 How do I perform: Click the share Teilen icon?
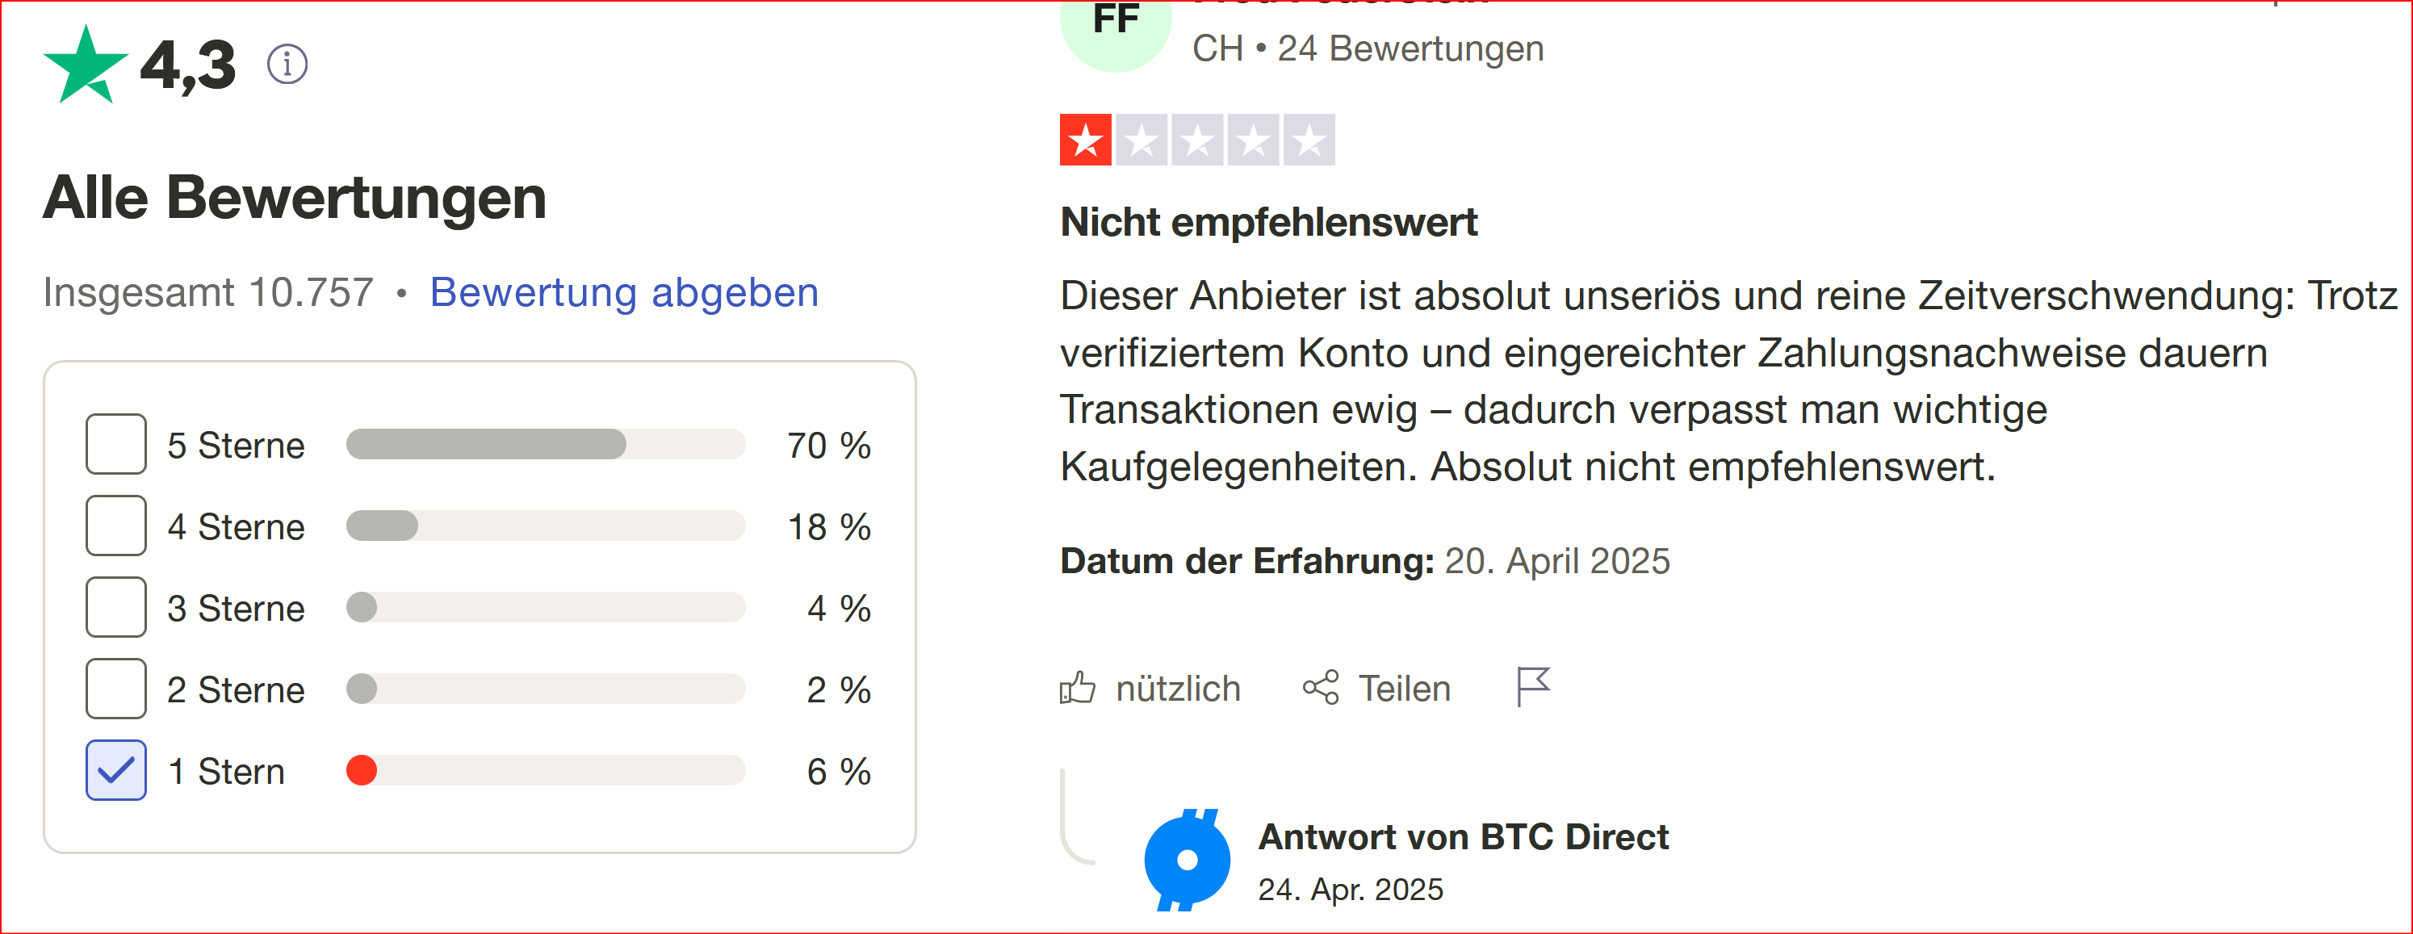coord(1321,688)
